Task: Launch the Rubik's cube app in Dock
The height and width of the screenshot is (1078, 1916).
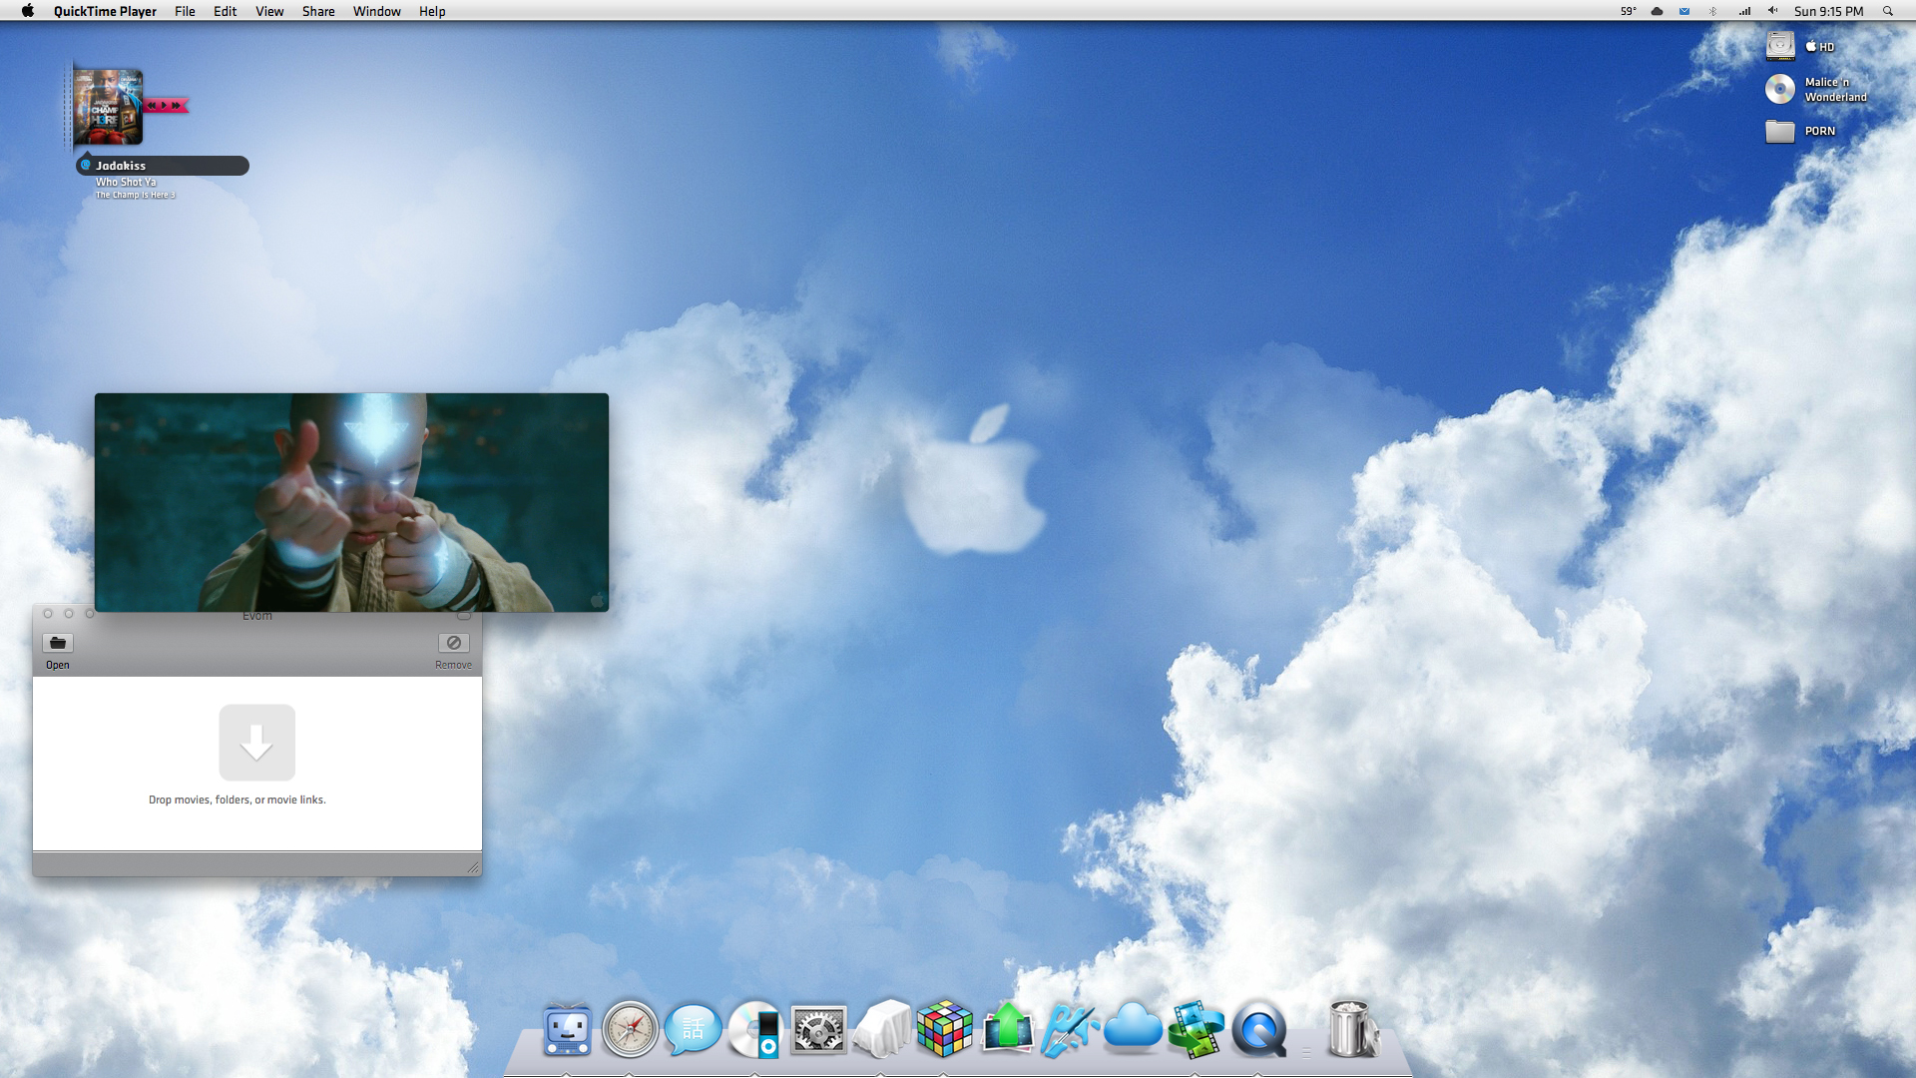Action: (x=944, y=1029)
